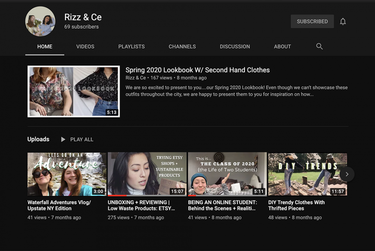Click the PLAY ALL link

[x=82, y=139]
